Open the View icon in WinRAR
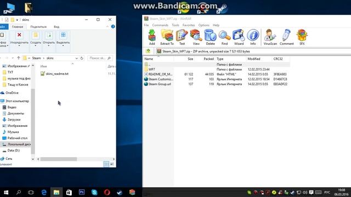Viewport: 351px width, 197px height. point(196,37)
